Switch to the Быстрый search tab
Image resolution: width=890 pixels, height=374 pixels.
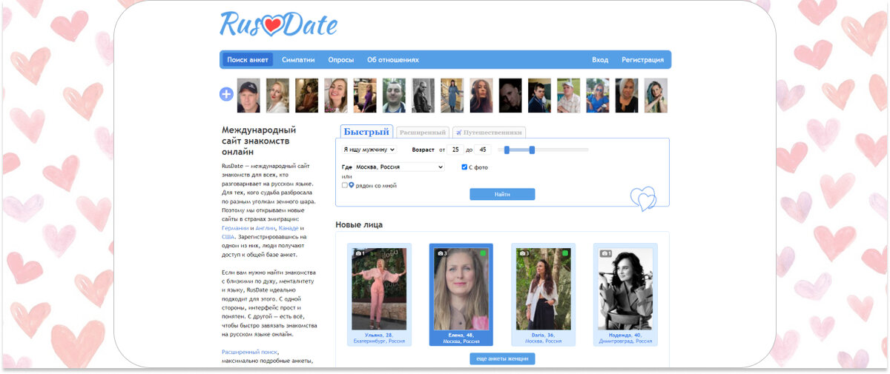(x=366, y=132)
